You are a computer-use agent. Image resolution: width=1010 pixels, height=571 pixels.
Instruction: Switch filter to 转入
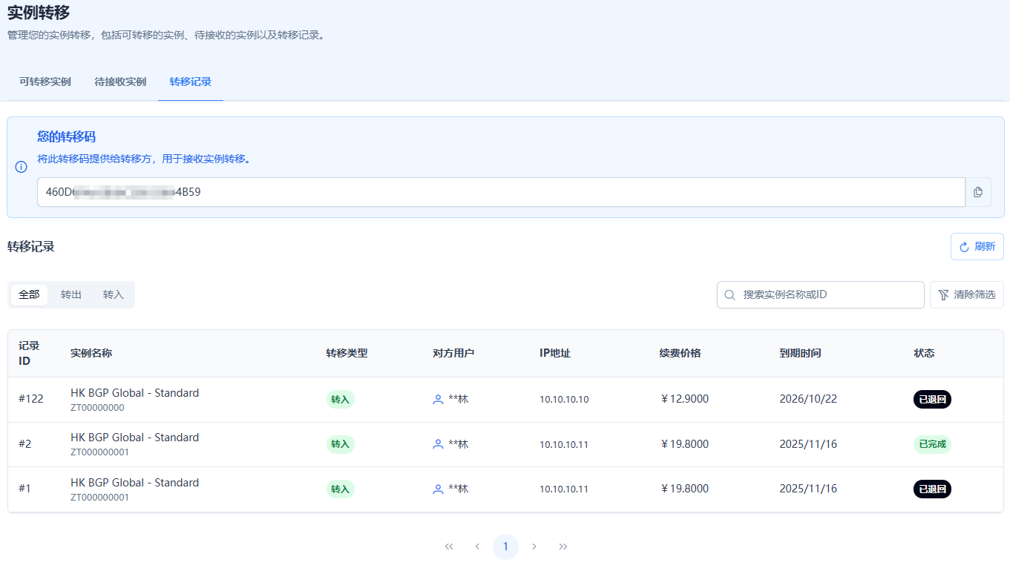point(114,294)
